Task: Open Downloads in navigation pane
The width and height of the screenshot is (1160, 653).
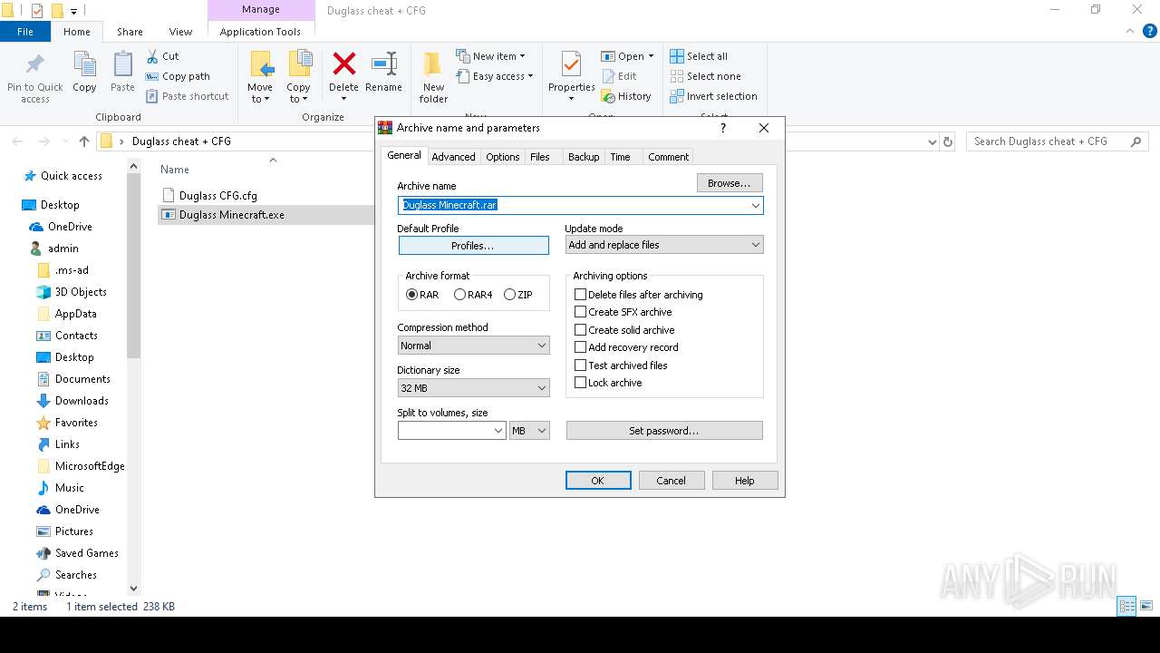Action: tap(82, 401)
